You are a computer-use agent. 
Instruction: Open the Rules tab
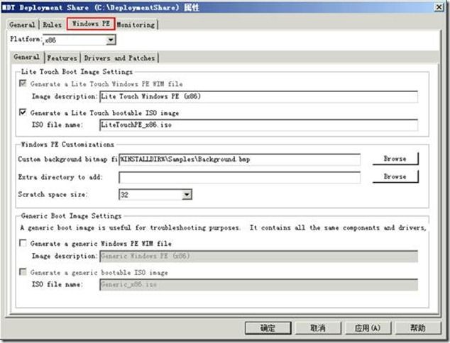pos(52,25)
